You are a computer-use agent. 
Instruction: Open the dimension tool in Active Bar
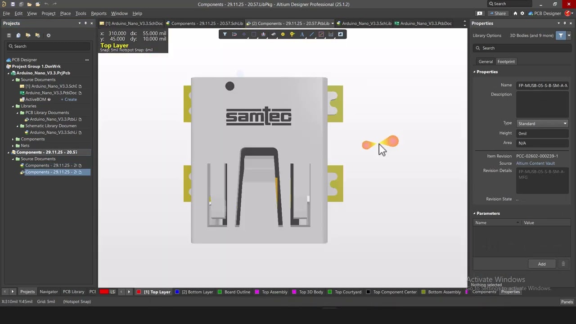pyautogui.click(x=331, y=34)
